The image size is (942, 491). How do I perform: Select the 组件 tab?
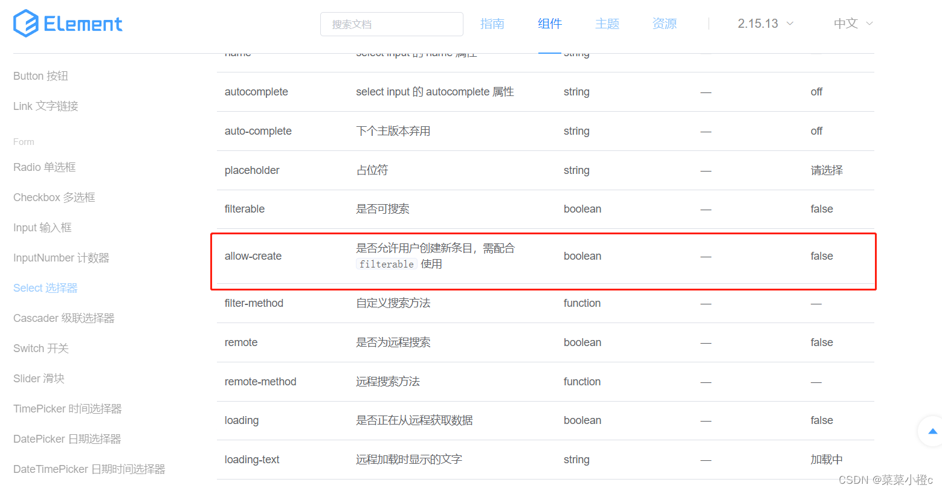[x=549, y=24]
